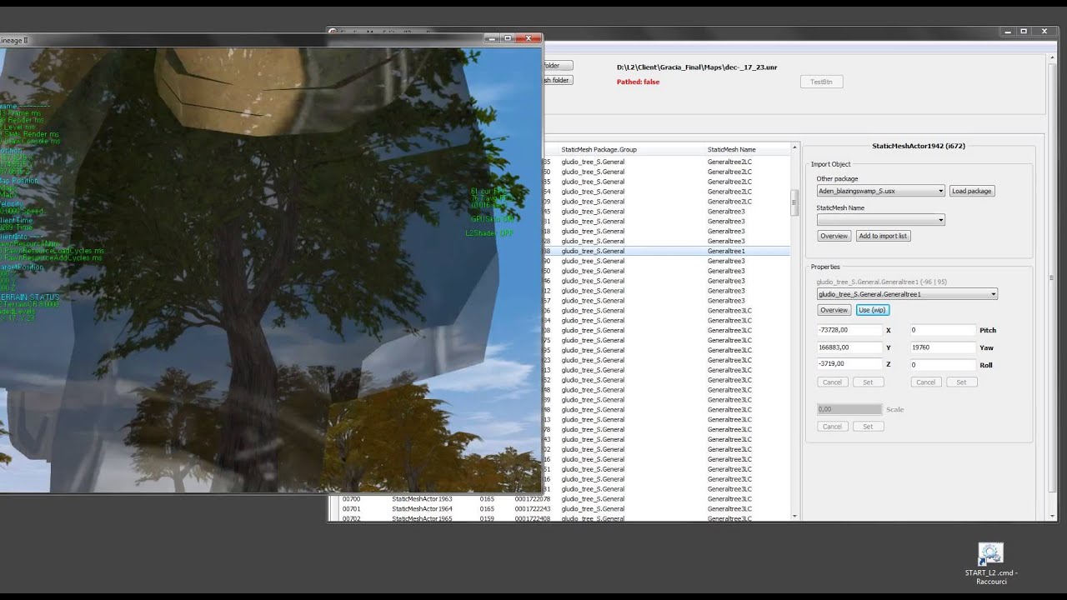Focus the Yaw value field

click(943, 347)
